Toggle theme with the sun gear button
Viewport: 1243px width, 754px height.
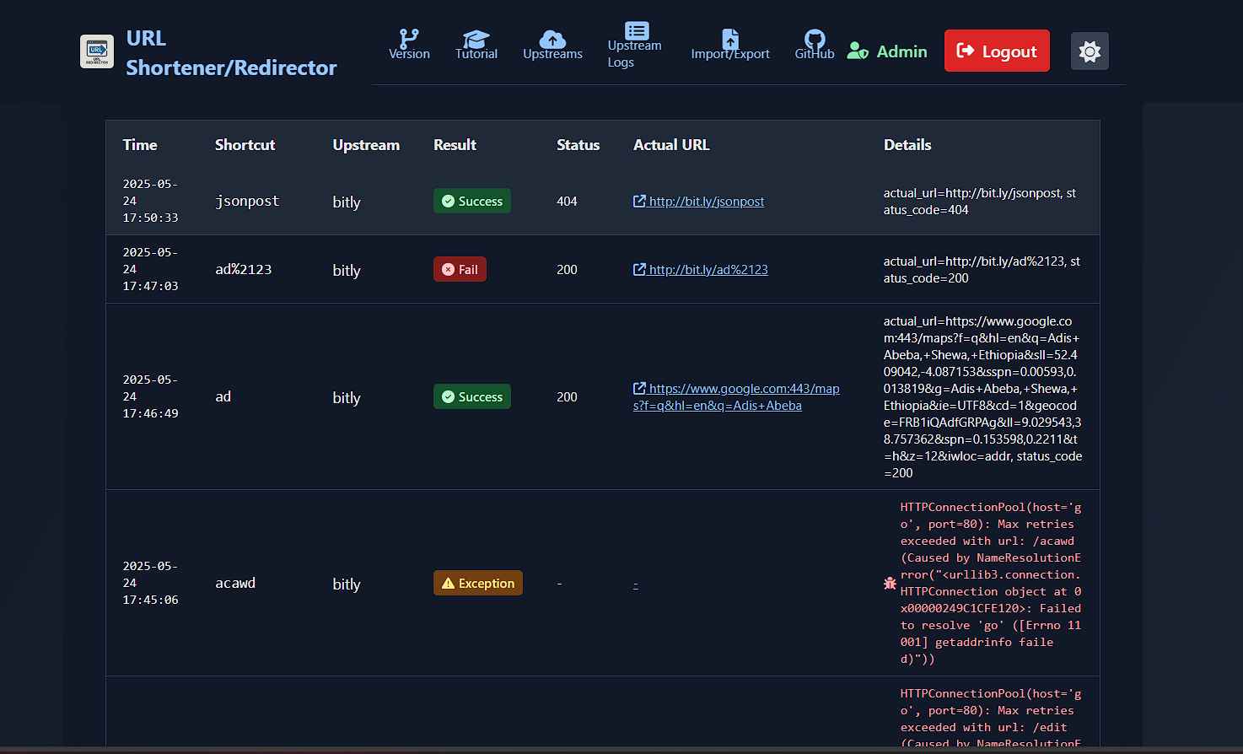click(x=1090, y=51)
